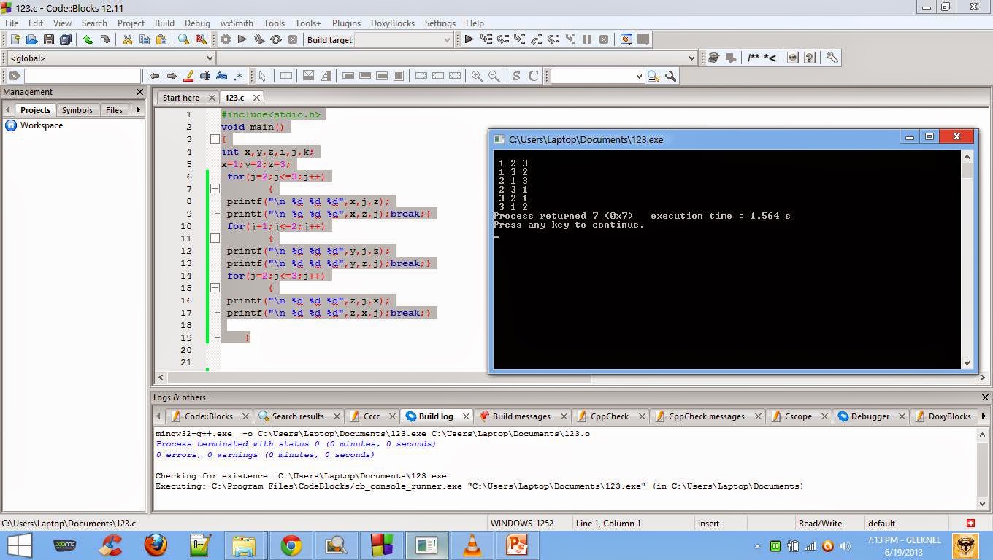Paste from clipboard using the toolbar icon
The width and height of the screenshot is (993, 560).
click(x=161, y=39)
